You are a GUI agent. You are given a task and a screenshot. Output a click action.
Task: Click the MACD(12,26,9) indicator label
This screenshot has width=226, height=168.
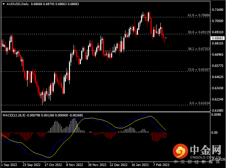(x=14, y=115)
